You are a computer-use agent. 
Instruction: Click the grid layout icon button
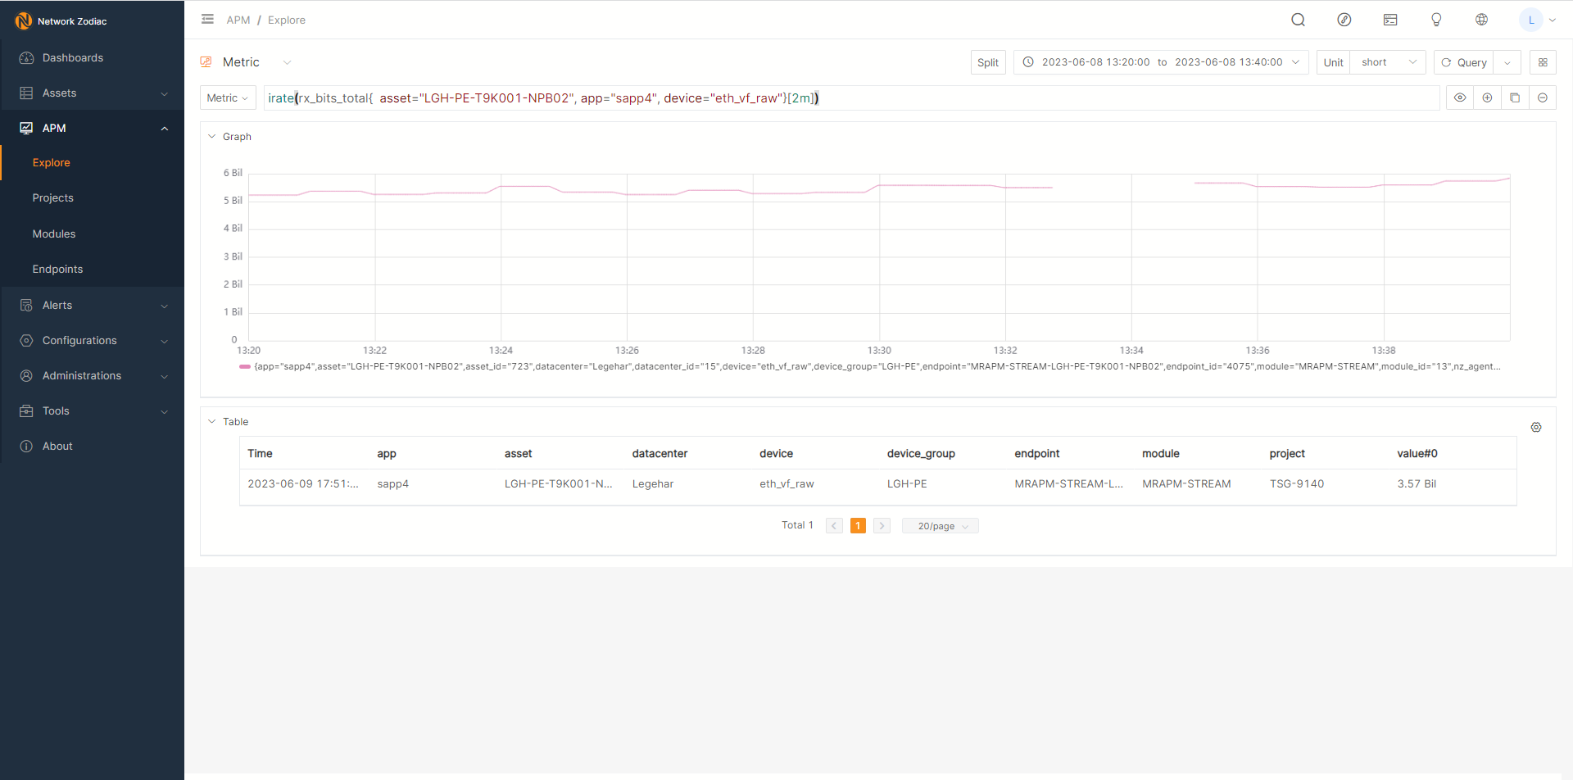coord(1543,62)
